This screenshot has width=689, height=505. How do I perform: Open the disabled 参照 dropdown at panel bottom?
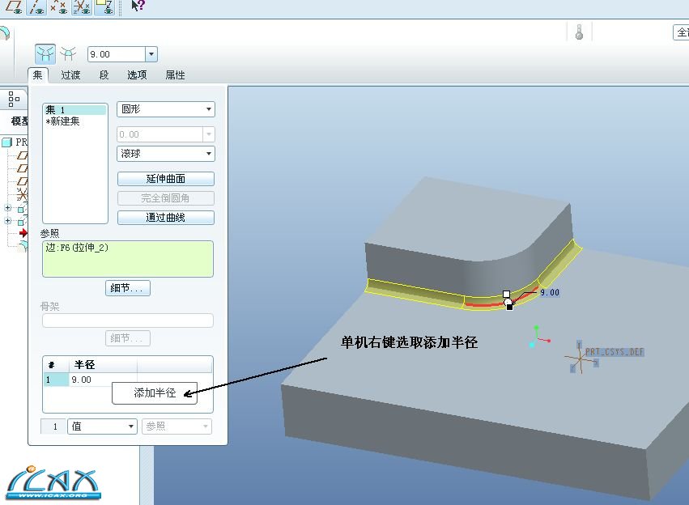click(177, 426)
